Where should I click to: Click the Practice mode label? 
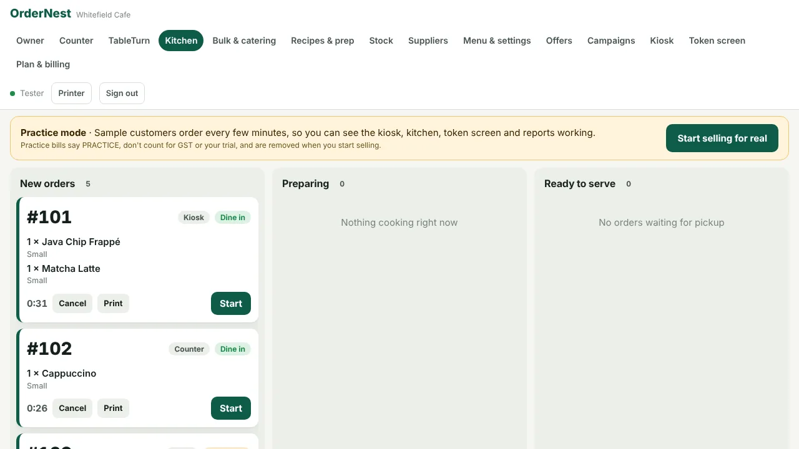click(x=53, y=133)
